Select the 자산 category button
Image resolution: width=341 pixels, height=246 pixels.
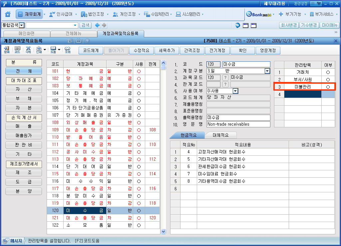coord(24,89)
